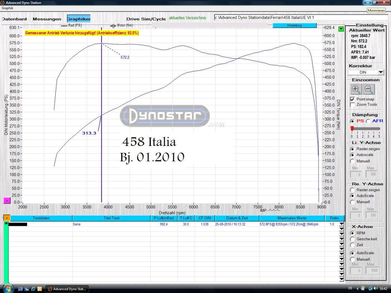Open the Drive Sim/Cycle section
Viewport: 391px width, 293px height.
tap(146, 19)
